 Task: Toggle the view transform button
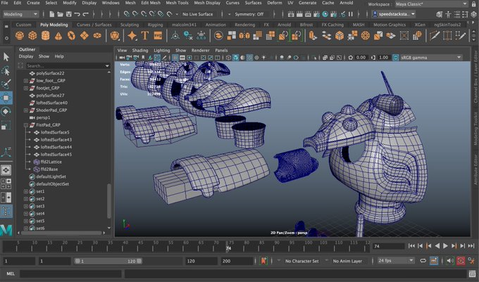click(396, 58)
